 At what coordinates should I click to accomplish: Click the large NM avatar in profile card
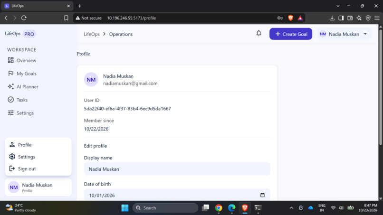(x=91, y=80)
